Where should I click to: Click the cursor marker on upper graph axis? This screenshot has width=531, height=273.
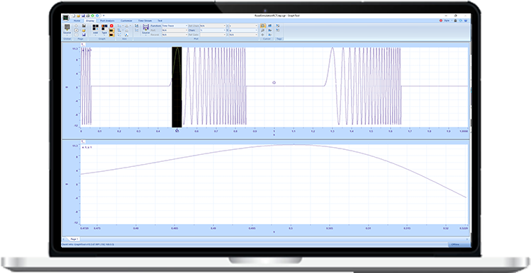click(x=177, y=130)
